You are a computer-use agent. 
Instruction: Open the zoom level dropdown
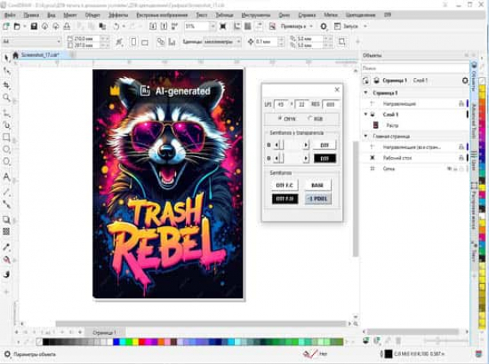[x=213, y=27]
